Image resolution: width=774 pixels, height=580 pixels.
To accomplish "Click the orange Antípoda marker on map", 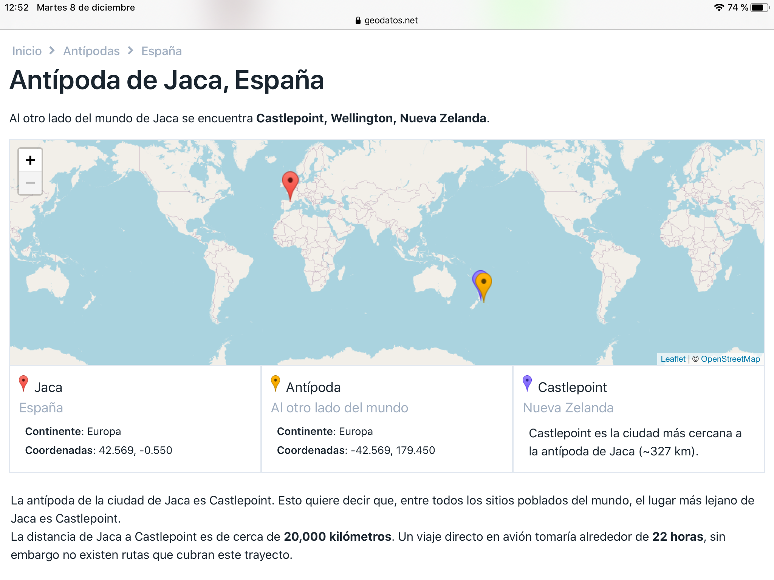I will coord(484,283).
